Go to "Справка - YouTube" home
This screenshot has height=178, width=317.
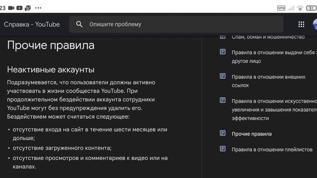(x=32, y=24)
